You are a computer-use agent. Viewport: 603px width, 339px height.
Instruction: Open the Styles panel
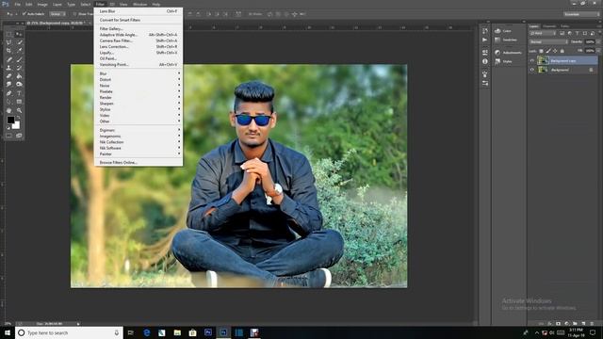[503, 61]
